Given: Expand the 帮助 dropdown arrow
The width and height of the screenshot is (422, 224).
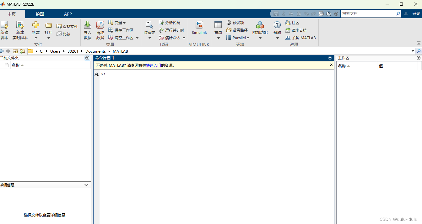Looking at the screenshot, I should pyautogui.click(x=277, y=38).
